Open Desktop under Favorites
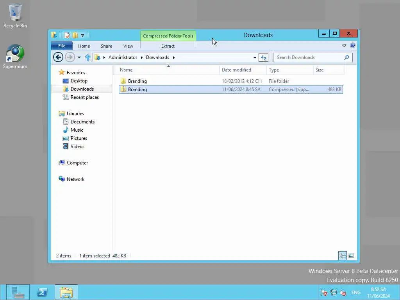Screen dimensions: 400x300 point(79,81)
